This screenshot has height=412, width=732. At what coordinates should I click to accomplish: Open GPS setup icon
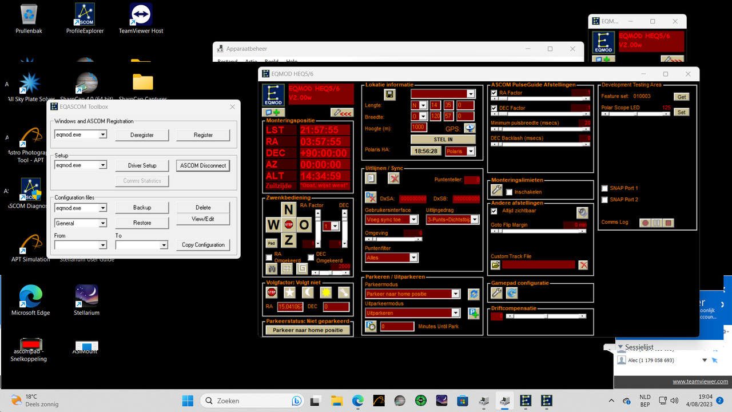coord(470,128)
